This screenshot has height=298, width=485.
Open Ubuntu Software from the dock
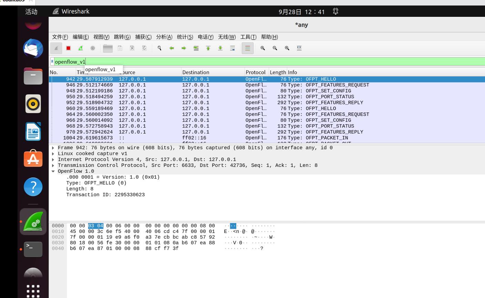(33, 159)
